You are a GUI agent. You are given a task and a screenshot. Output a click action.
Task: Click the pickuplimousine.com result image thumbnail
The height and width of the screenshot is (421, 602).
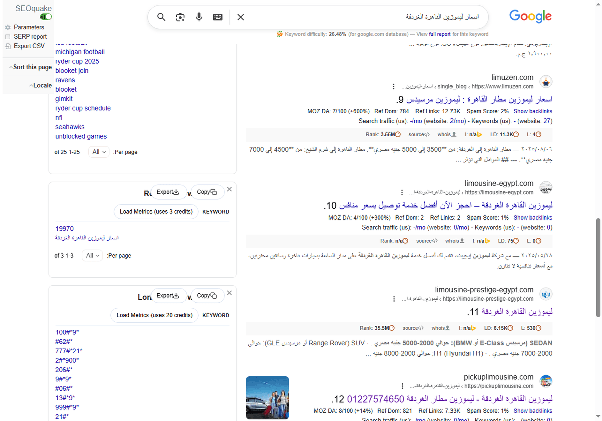267,398
